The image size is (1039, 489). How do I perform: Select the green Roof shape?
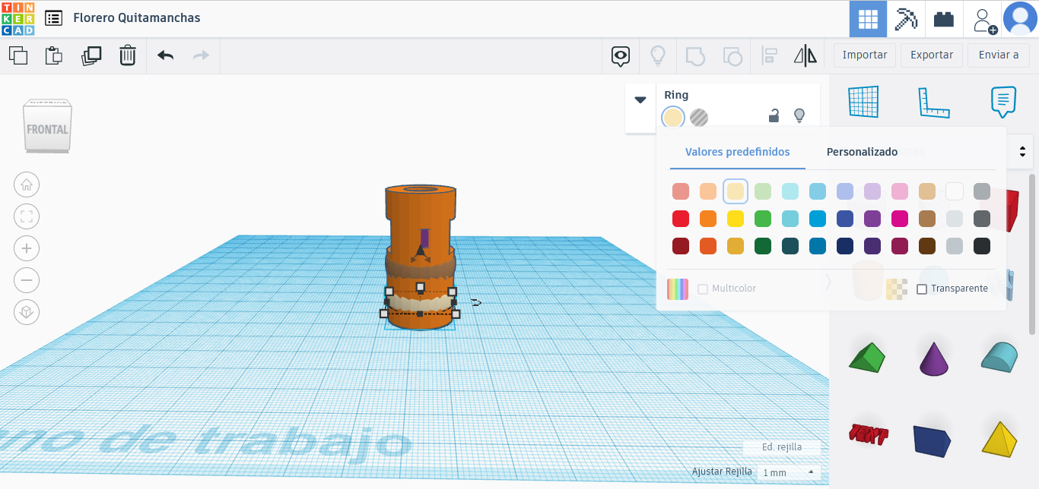866,358
